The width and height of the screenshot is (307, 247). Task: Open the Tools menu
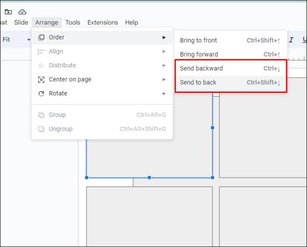(73, 23)
